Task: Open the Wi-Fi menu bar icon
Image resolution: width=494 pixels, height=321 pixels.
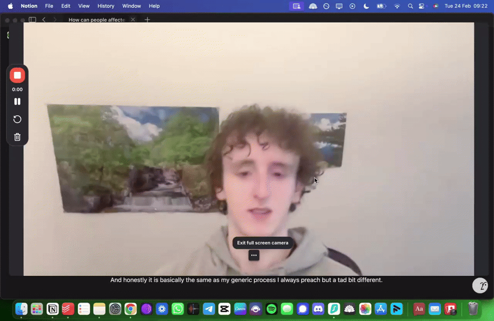Action: (397, 6)
